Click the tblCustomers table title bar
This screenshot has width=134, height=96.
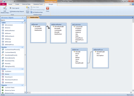[x=79, y=25]
